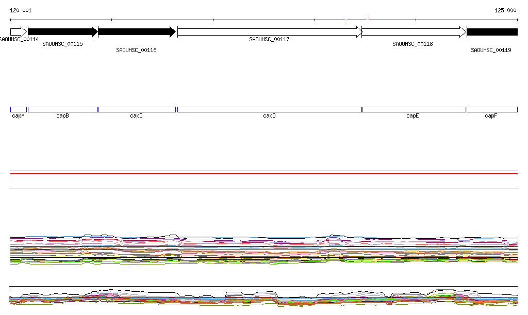Screen dimensions: 528x315
Task: Click the capD feature box
Action: [270, 109]
